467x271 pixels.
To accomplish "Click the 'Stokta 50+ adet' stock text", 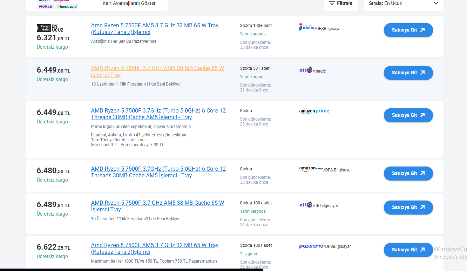I will coord(255,68).
